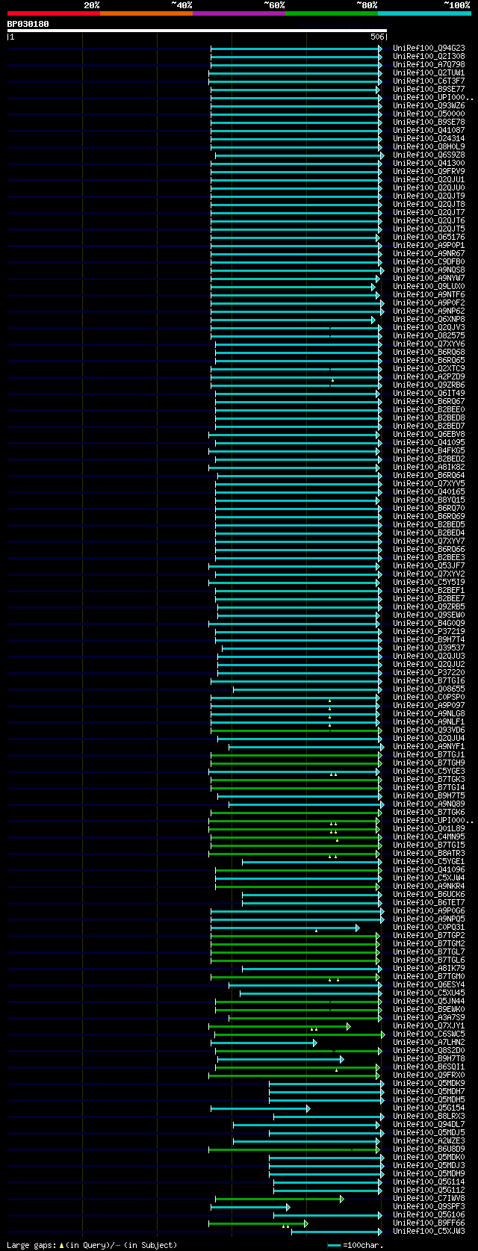Select subject label UniRef100_A9NYF1
478x1251 pixels.
[x=429, y=747]
